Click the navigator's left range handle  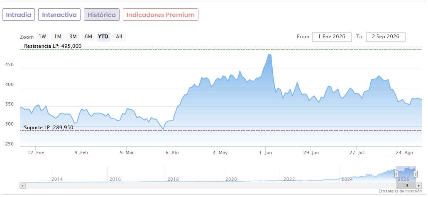tap(396, 174)
